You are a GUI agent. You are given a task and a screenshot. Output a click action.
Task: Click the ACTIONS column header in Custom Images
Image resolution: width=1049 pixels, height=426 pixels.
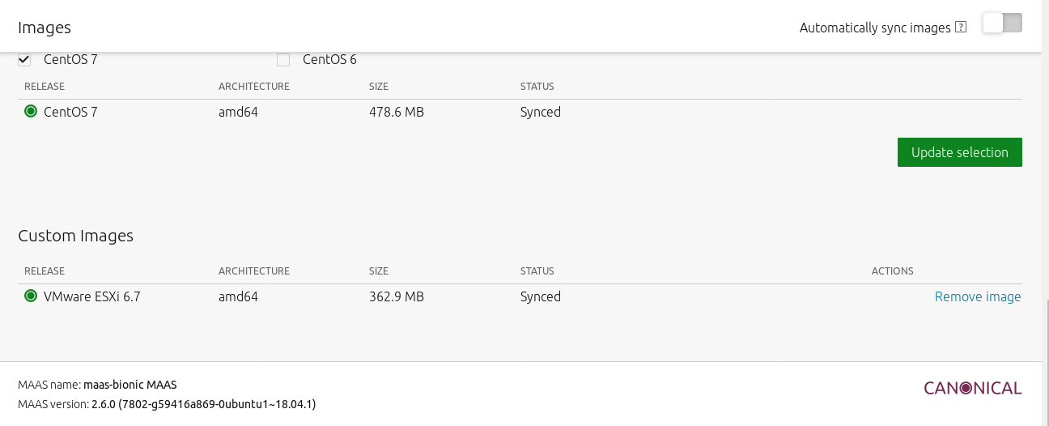click(892, 271)
